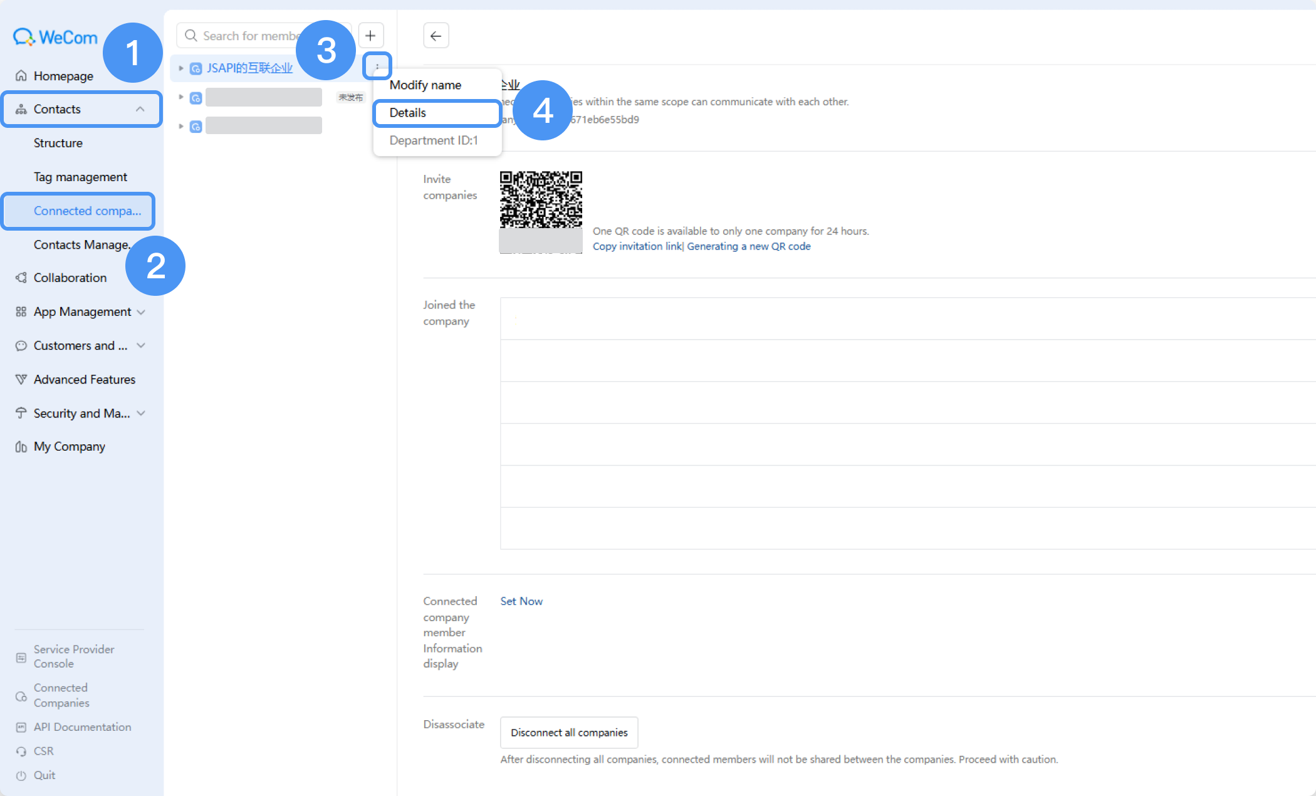Click the CSR headset icon
Image resolution: width=1316 pixels, height=796 pixels.
click(x=21, y=751)
